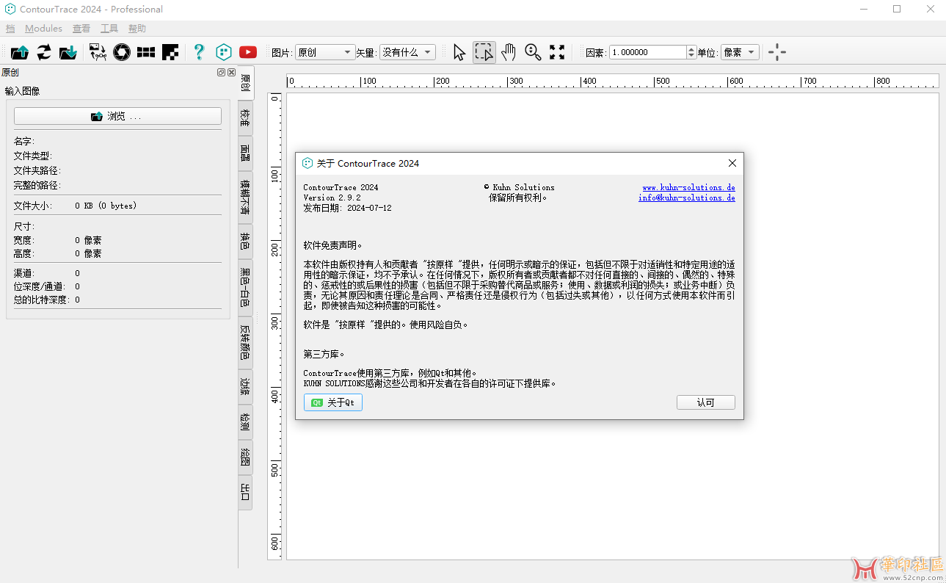Click the '保留所有权利。' text in dialog
The height and width of the screenshot is (583, 946).
[x=518, y=198]
